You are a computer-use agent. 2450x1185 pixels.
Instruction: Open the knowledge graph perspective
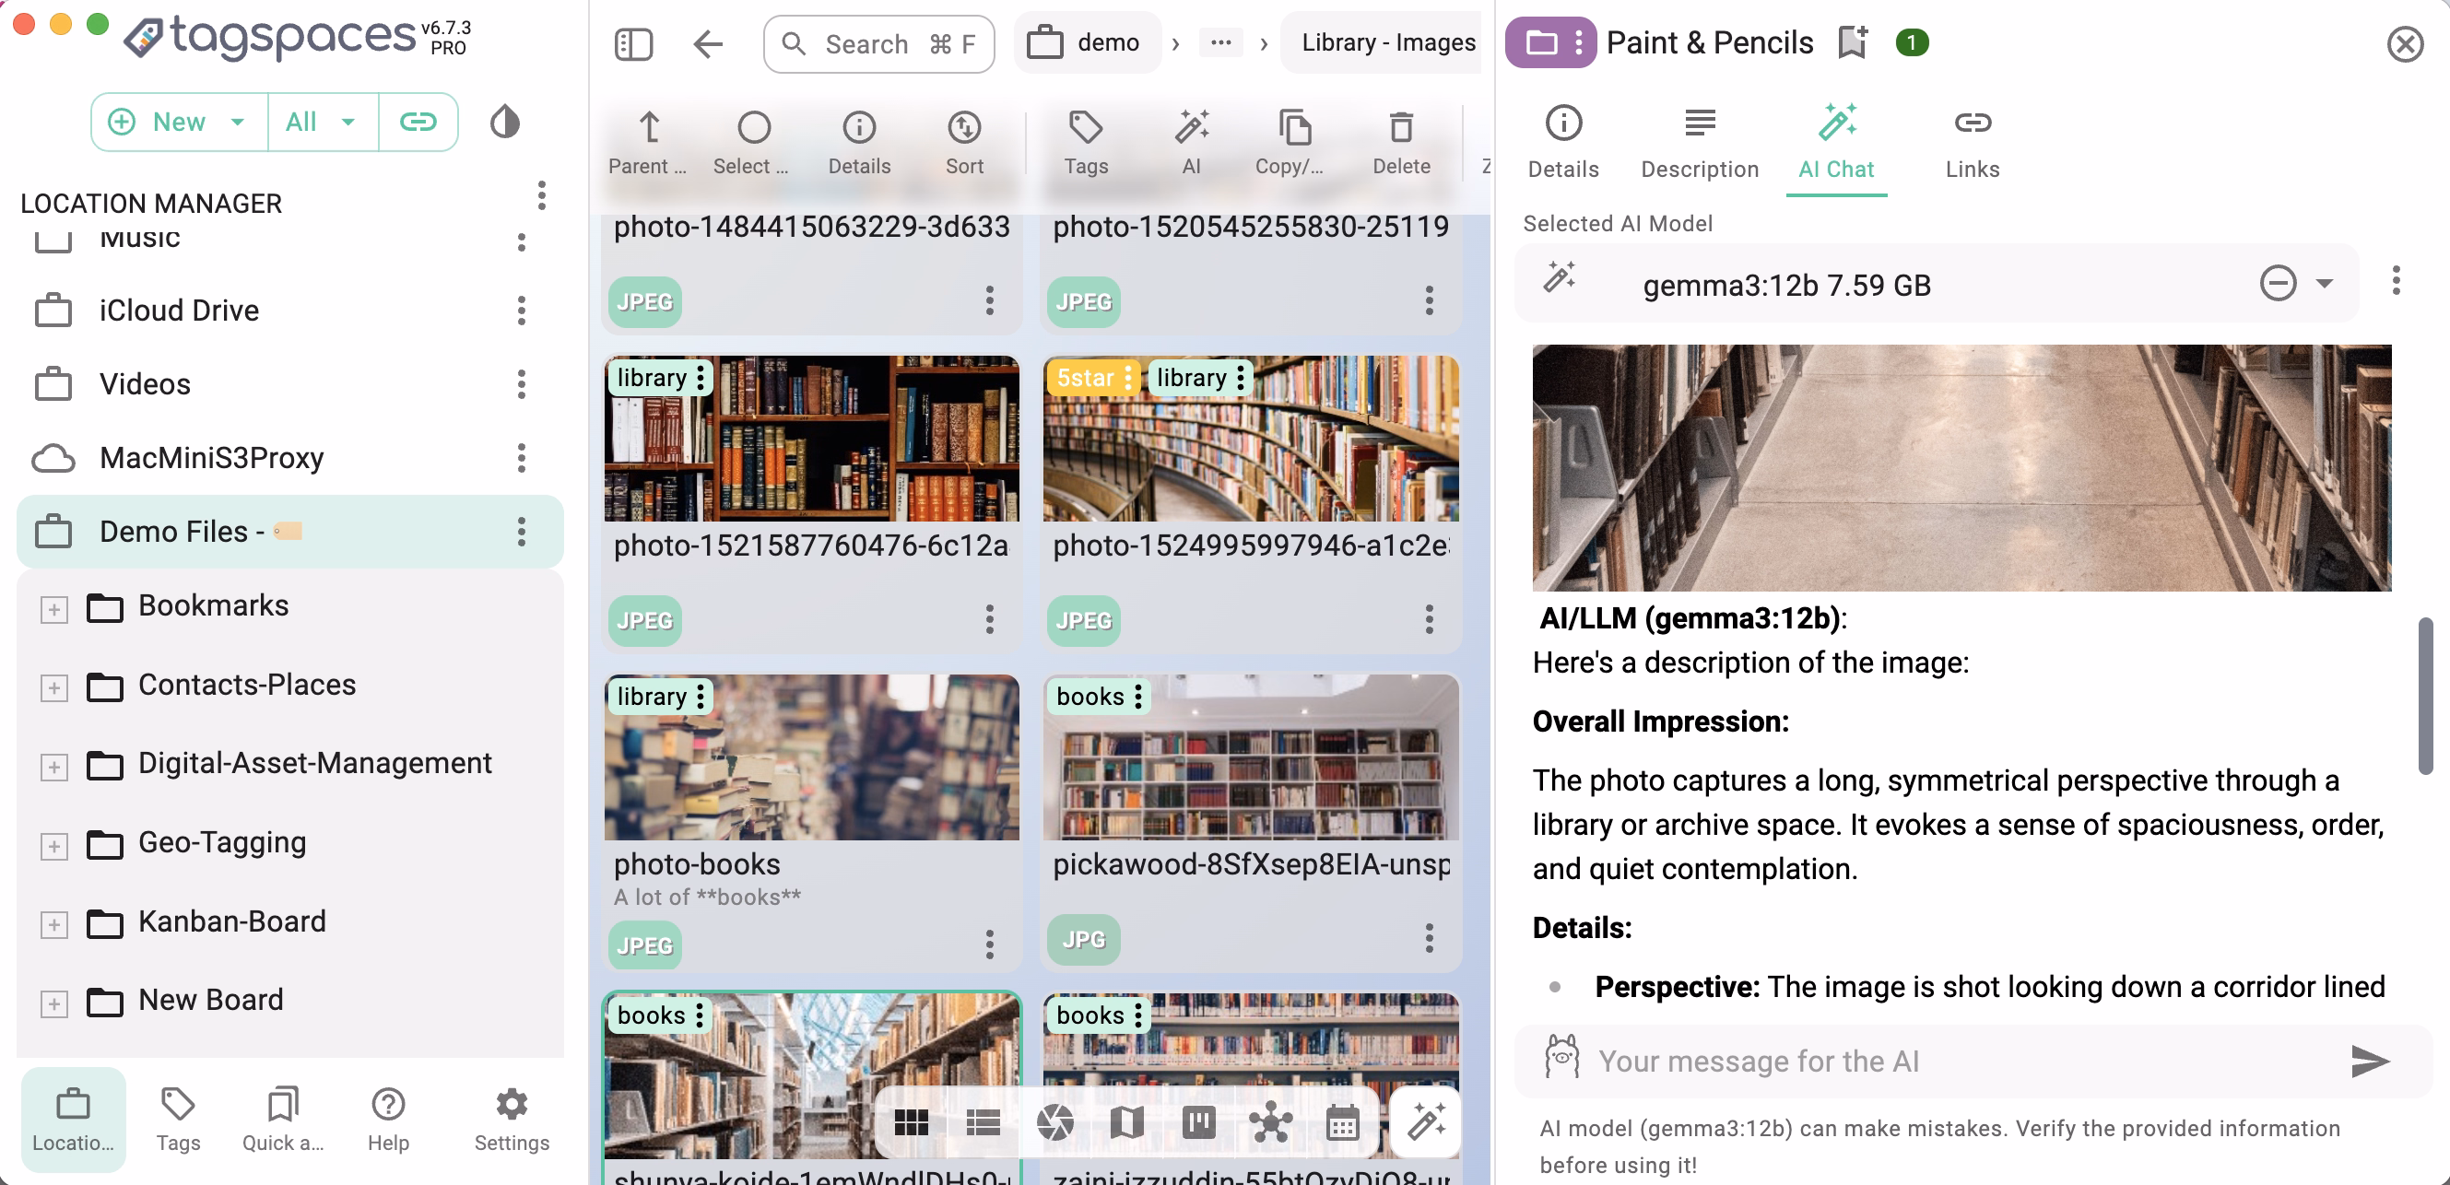point(1269,1123)
